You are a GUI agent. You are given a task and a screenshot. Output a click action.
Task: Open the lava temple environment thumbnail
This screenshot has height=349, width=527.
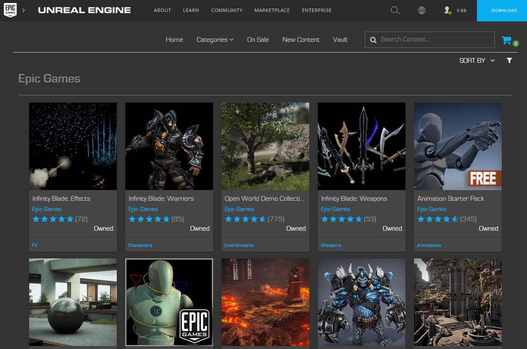pyautogui.click(x=265, y=302)
